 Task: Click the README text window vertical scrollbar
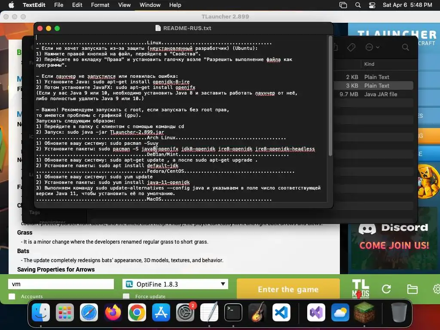(330, 95)
